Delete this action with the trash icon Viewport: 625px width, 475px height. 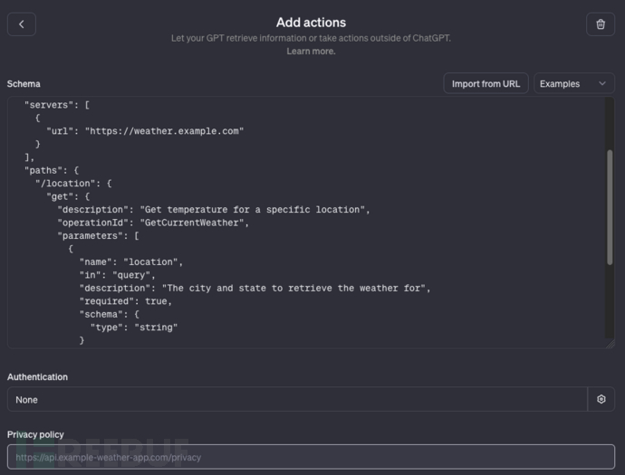601,24
